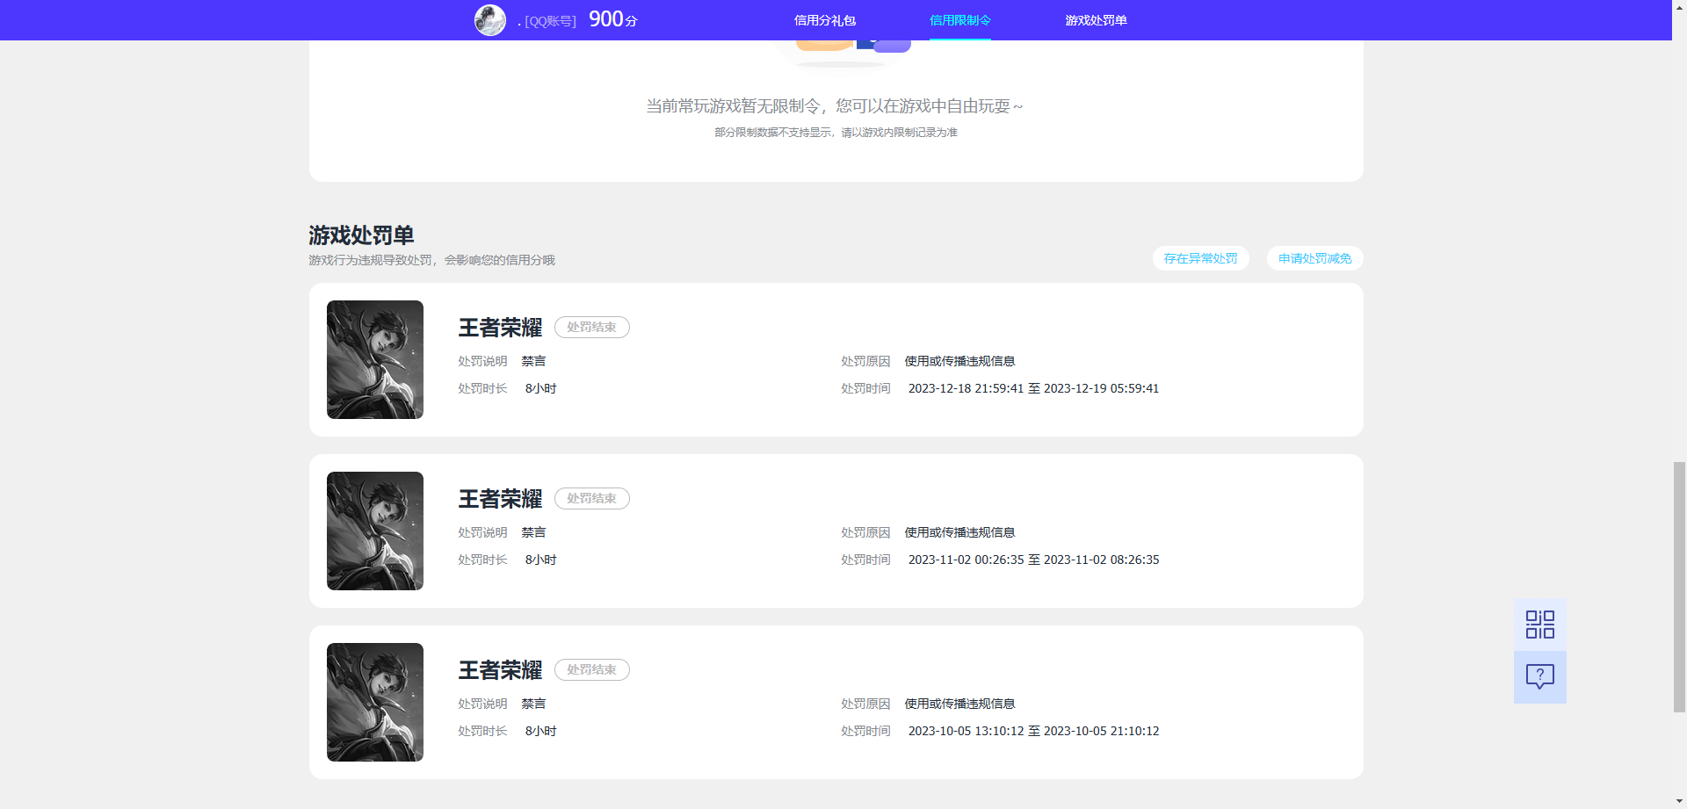Click 使用或传播违规信息 reason in the 2023-11-02 record

[x=959, y=532]
